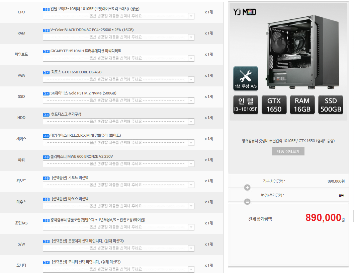Open the RAM option change dropdown
This screenshot has width=354, height=273.
click(118, 37)
